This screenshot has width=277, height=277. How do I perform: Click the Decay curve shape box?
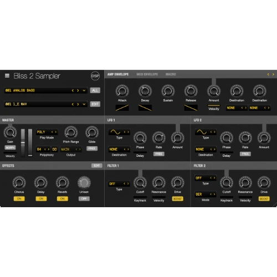pyautogui.click(x=145, y=107)
